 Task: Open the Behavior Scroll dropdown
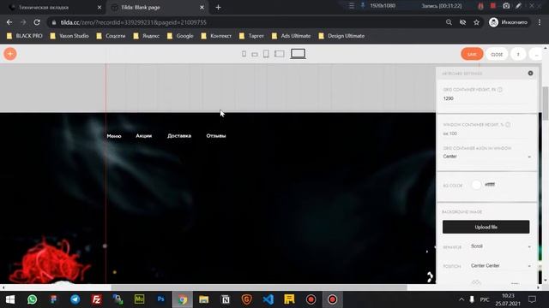tap(501, 246)
